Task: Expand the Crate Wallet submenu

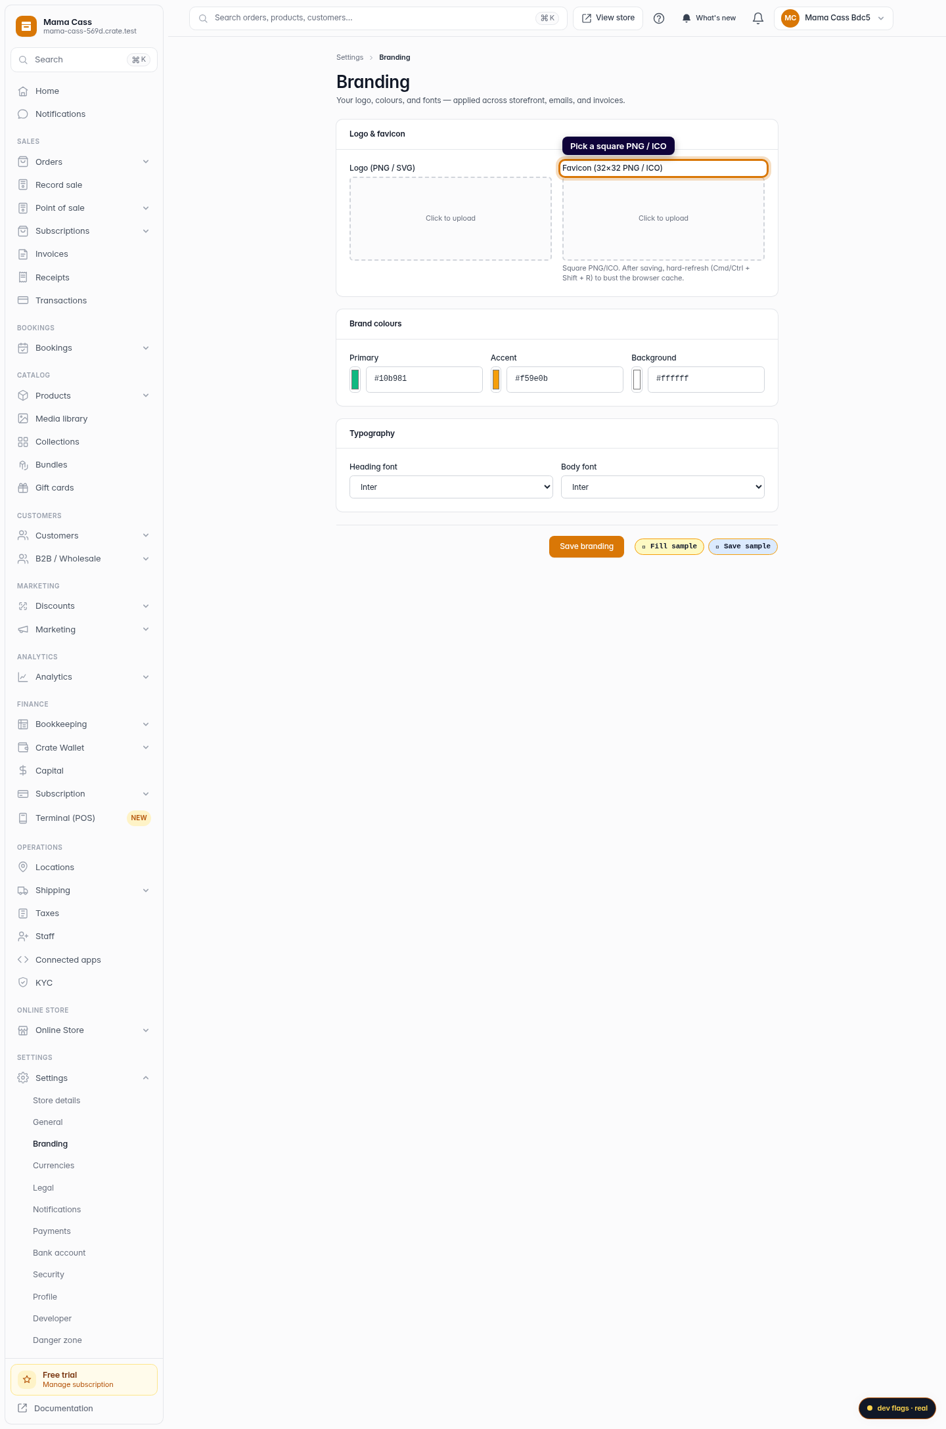Action: tap(146, 747)
